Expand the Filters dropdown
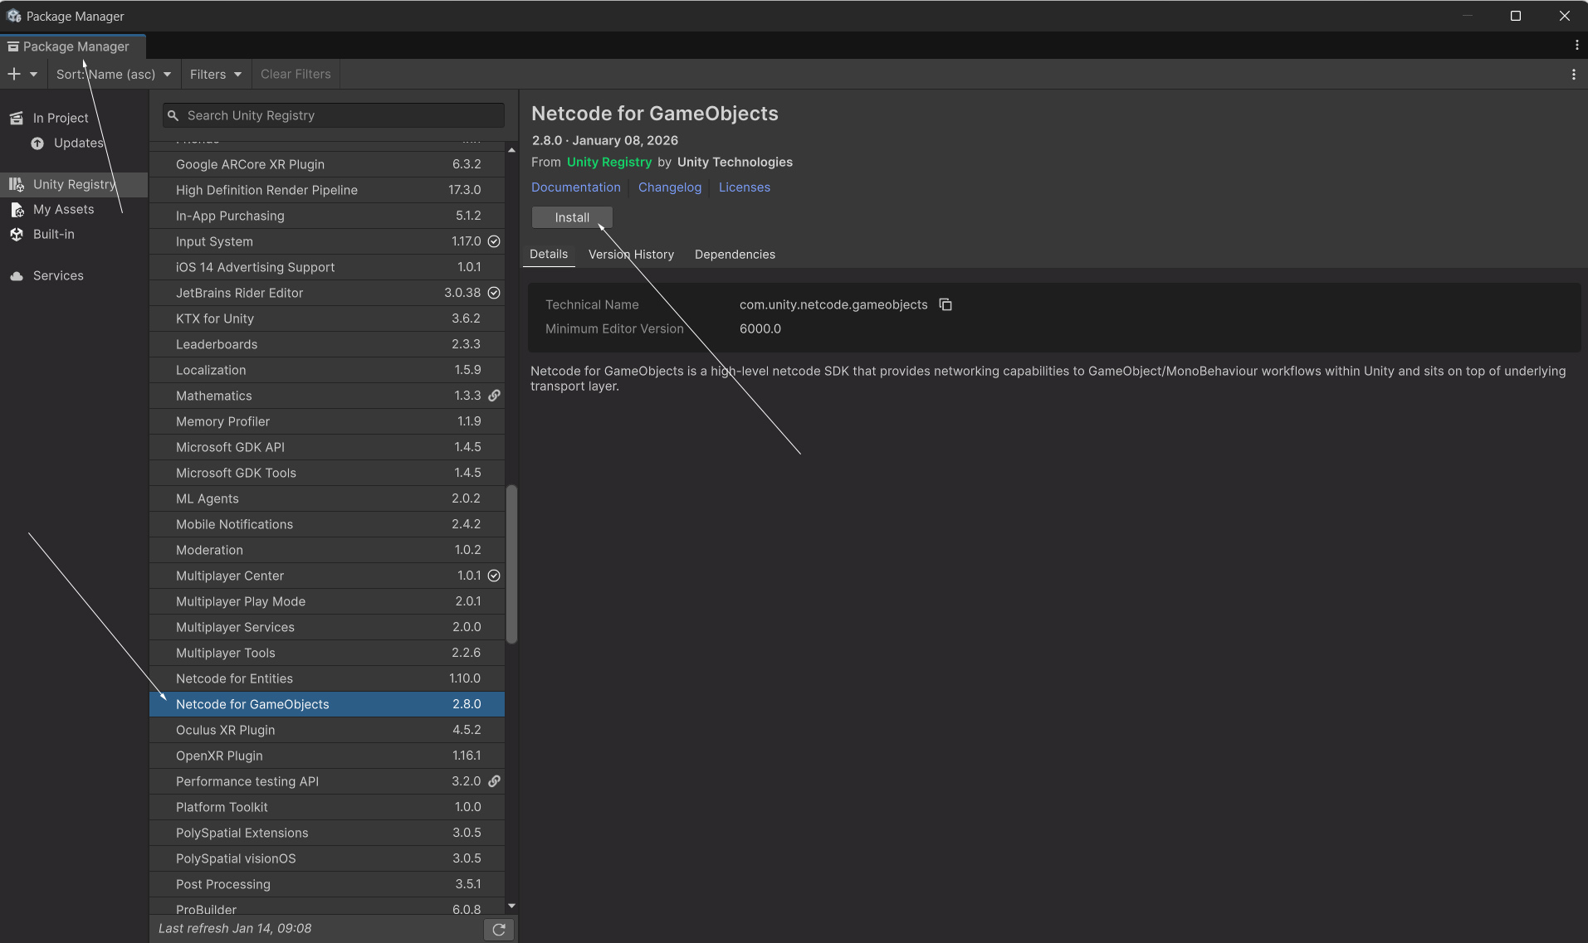1588x943 pixels. [215, 75]
